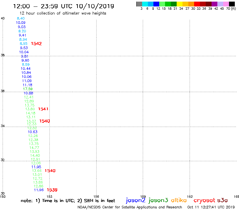Click the 13.66 wave height value
This screenshot has height=210, width=239.
click(x=37, y=171)
